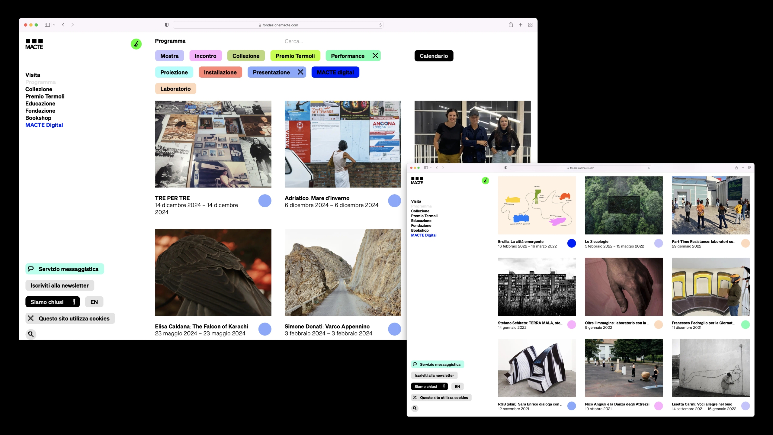
Task: Expand the sidebar dropdown chevron in the Safari toolbar
Action: 54,25
